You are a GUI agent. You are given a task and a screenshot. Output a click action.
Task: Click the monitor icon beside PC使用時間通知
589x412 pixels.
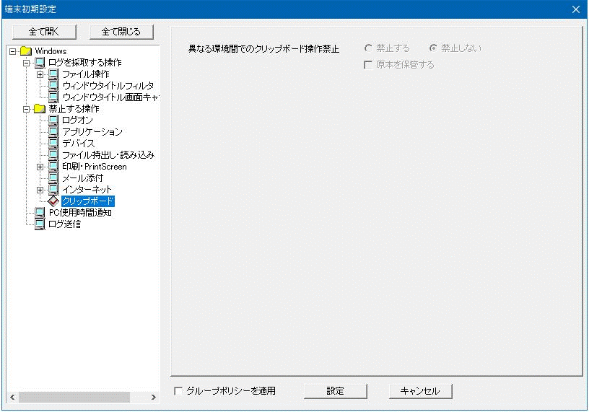pyautogui.click(x=40, y=213)
